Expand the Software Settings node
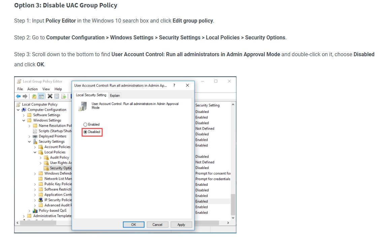Screen dimensions: 390x241 click(24, 115)
